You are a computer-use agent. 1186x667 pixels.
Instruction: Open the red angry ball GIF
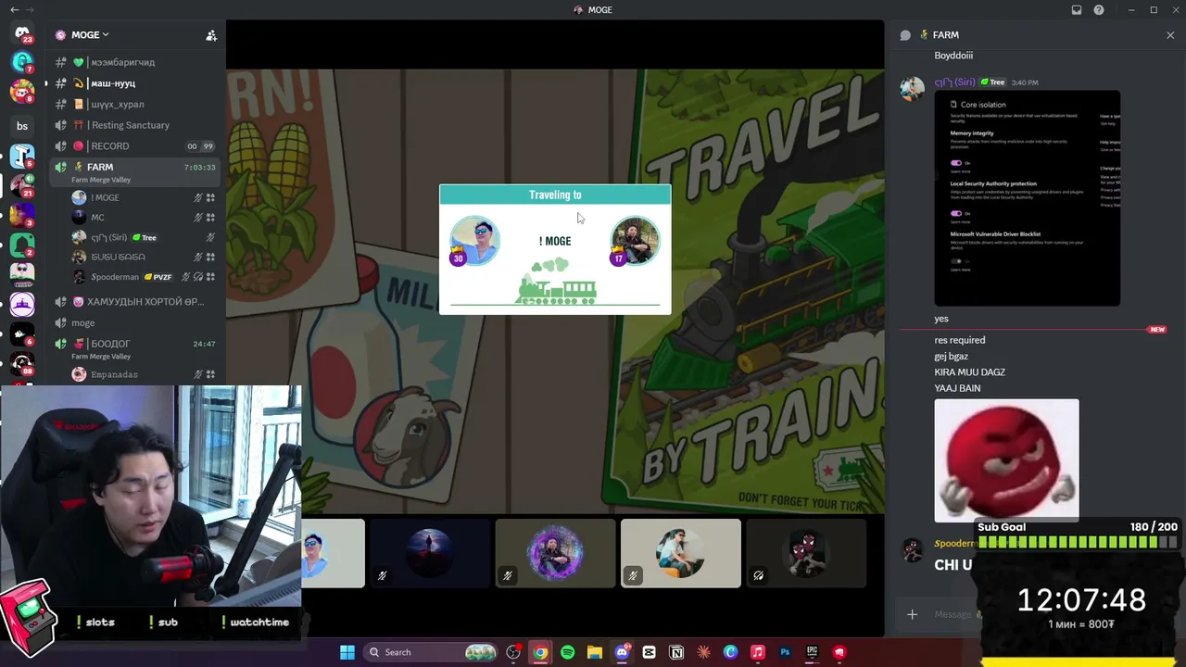(1006, 460)
